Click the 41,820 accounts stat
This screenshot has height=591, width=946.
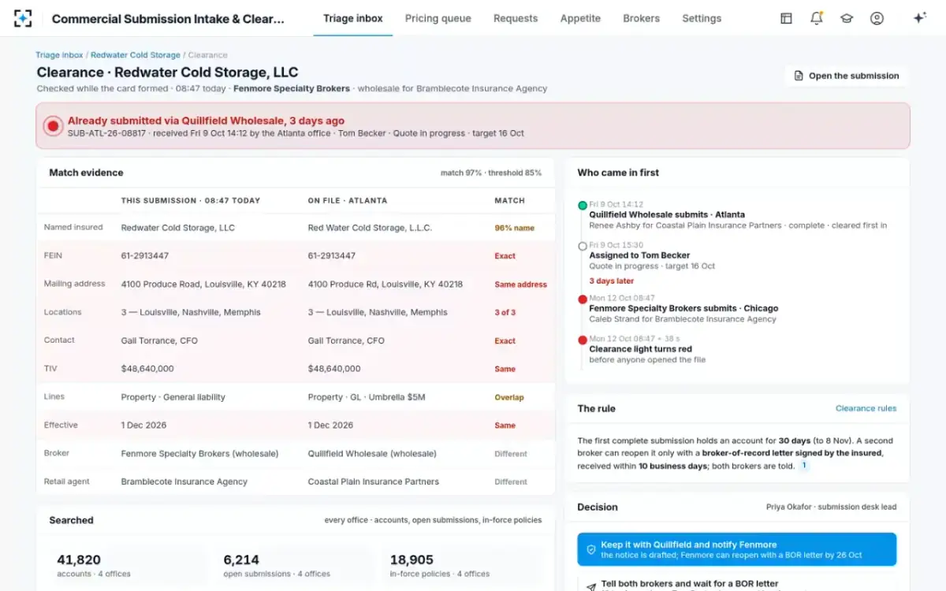coord(126,566)
